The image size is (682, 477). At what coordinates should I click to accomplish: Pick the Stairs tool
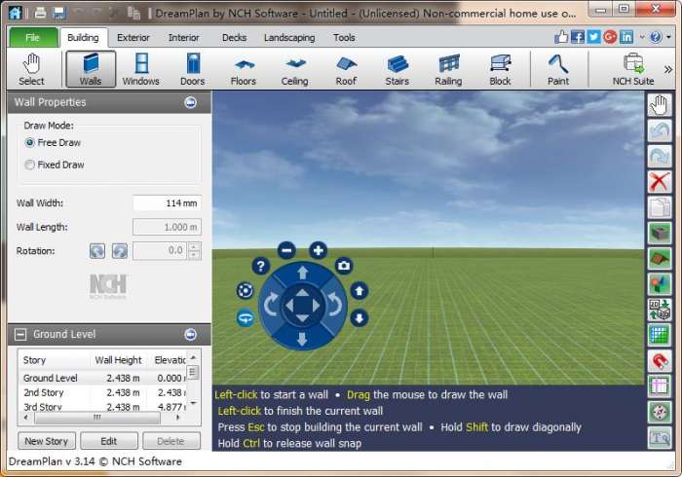398,69
